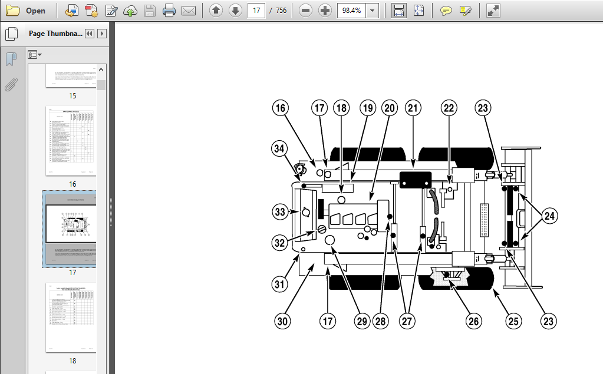Click the zoom percentage field 98.4%
The width and height of the screenshot is (603, 374).
(x=351, y=11)
